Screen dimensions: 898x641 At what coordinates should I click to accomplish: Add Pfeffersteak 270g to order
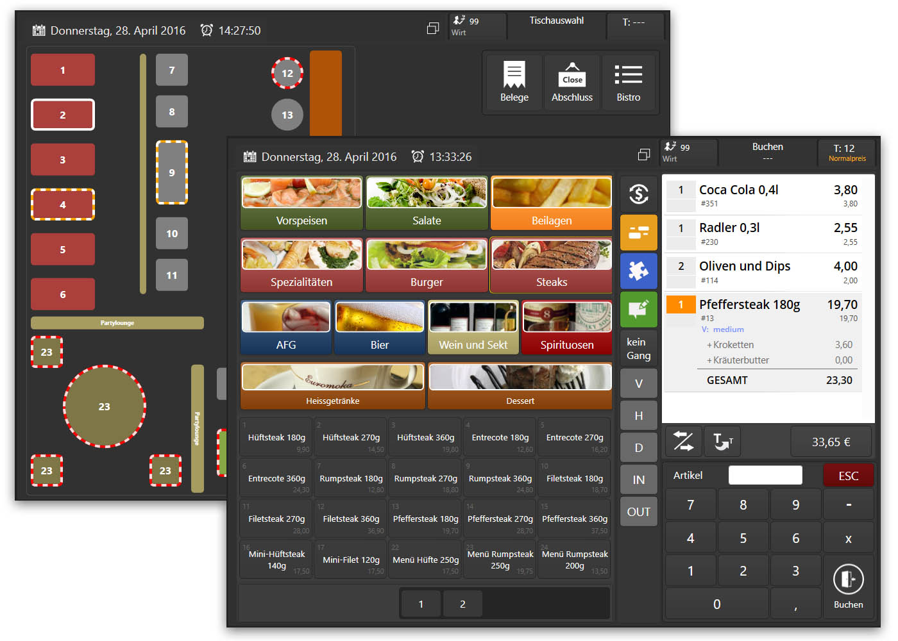[500, 519]
